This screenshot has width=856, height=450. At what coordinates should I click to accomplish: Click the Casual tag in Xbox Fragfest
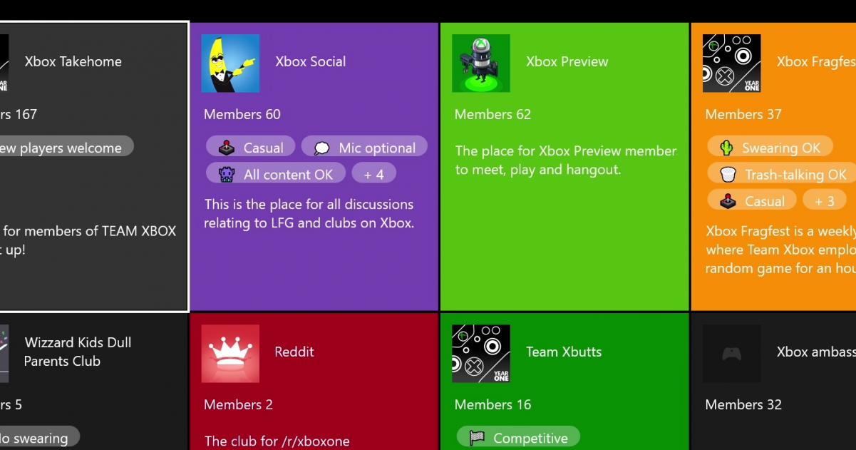(752, 201)
